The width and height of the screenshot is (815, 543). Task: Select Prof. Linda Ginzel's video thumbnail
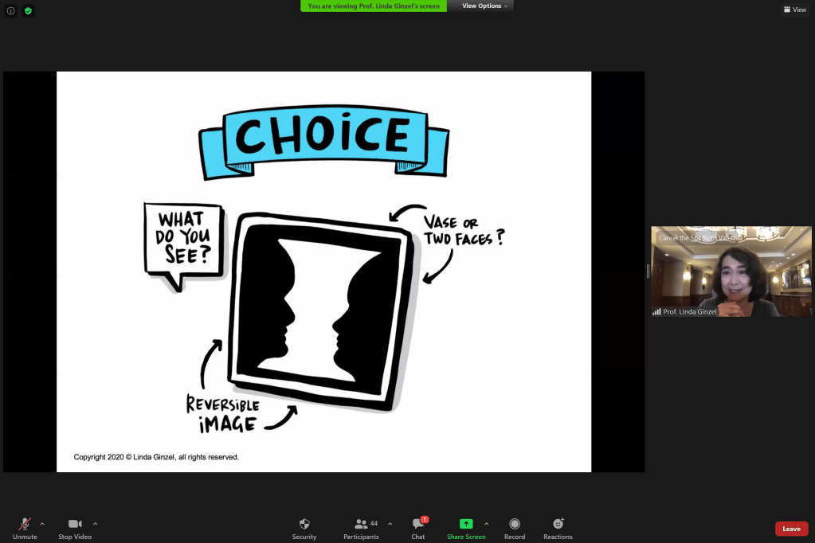tap(731, 275)
